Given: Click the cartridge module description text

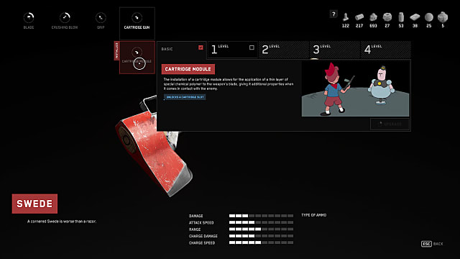Looking at the screenshot, I should click(x=229, y=84).
